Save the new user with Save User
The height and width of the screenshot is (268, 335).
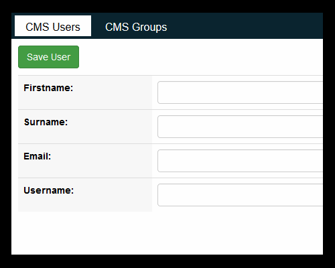[x=48, y=57]
